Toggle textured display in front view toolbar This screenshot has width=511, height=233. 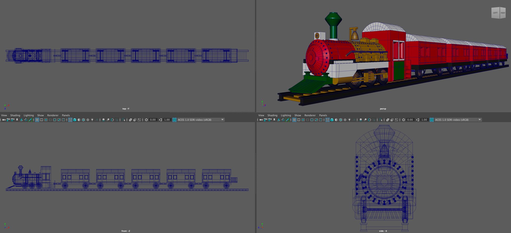[88, 120]
